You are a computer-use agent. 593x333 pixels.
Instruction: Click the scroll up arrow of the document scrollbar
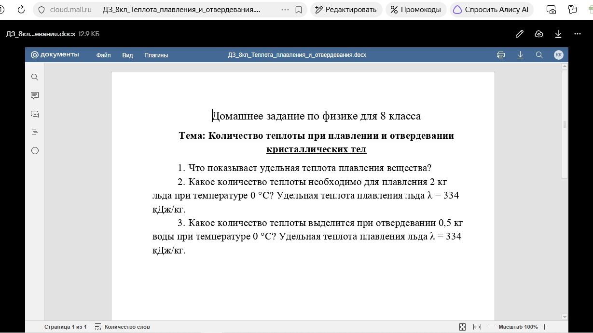(565, 67)
